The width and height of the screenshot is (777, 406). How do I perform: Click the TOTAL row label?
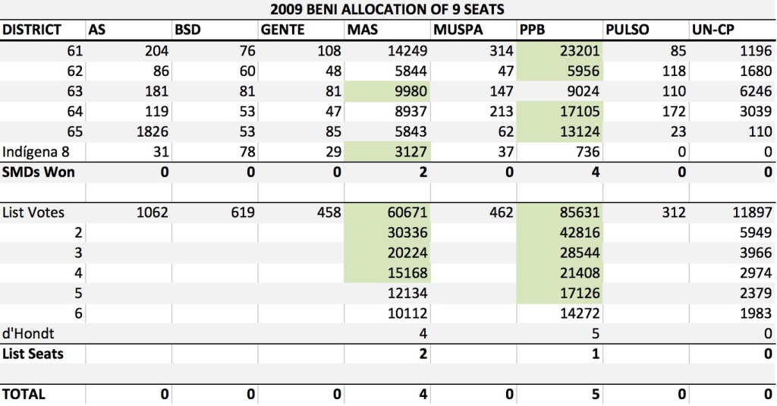[x=42, y=395]
